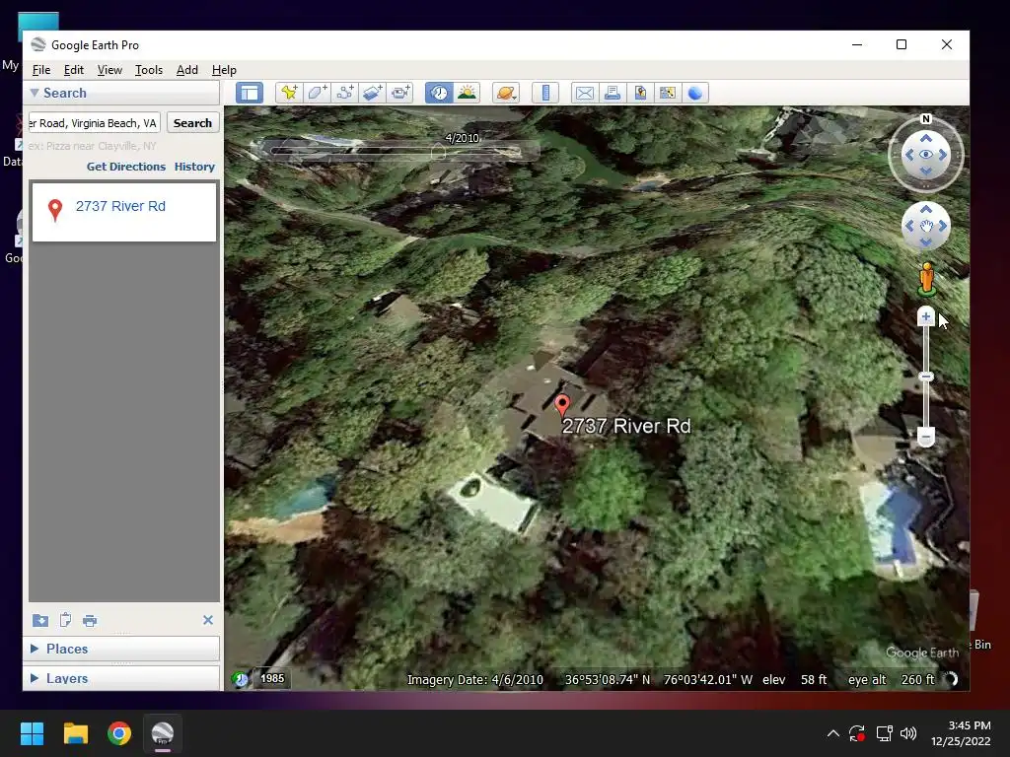Open Google Chrome from taskbar
1010x757 pixels.
click(119, 733)
